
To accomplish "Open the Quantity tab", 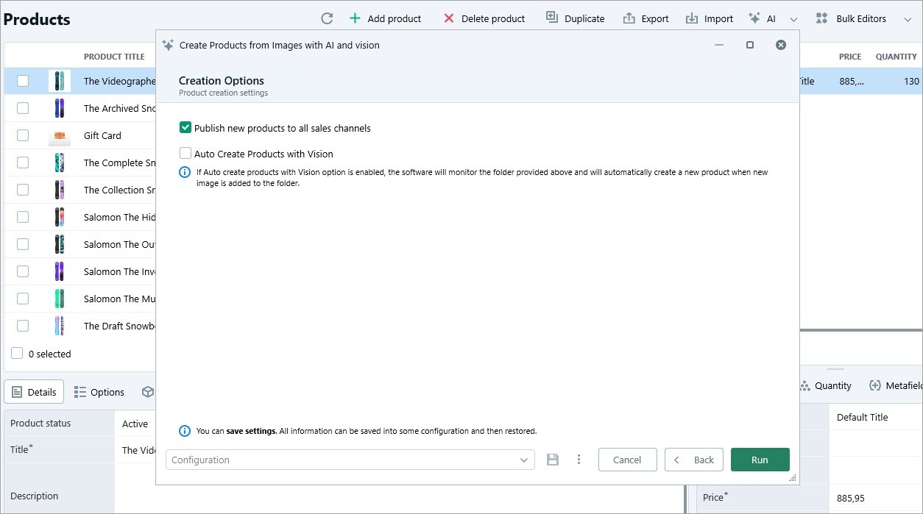I will [827, 385].
